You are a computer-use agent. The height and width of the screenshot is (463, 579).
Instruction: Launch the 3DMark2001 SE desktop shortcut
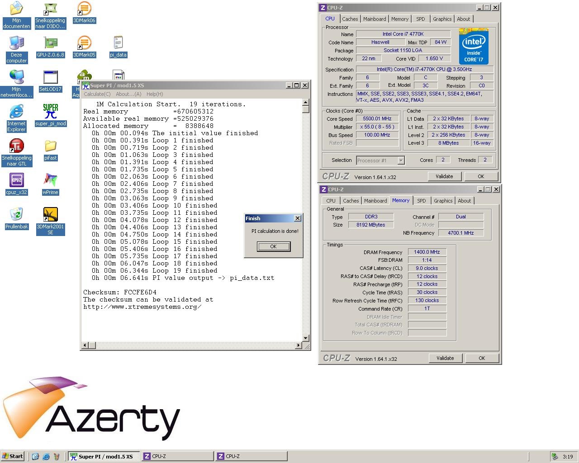pos(50,221)
